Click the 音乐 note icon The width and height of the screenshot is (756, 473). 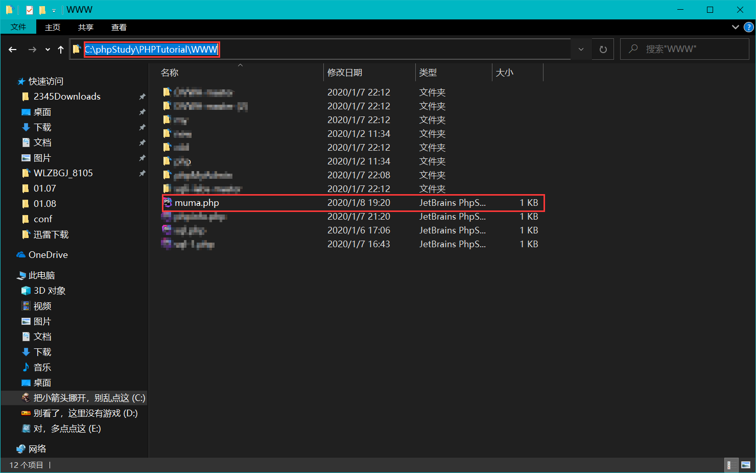(26, 367)
